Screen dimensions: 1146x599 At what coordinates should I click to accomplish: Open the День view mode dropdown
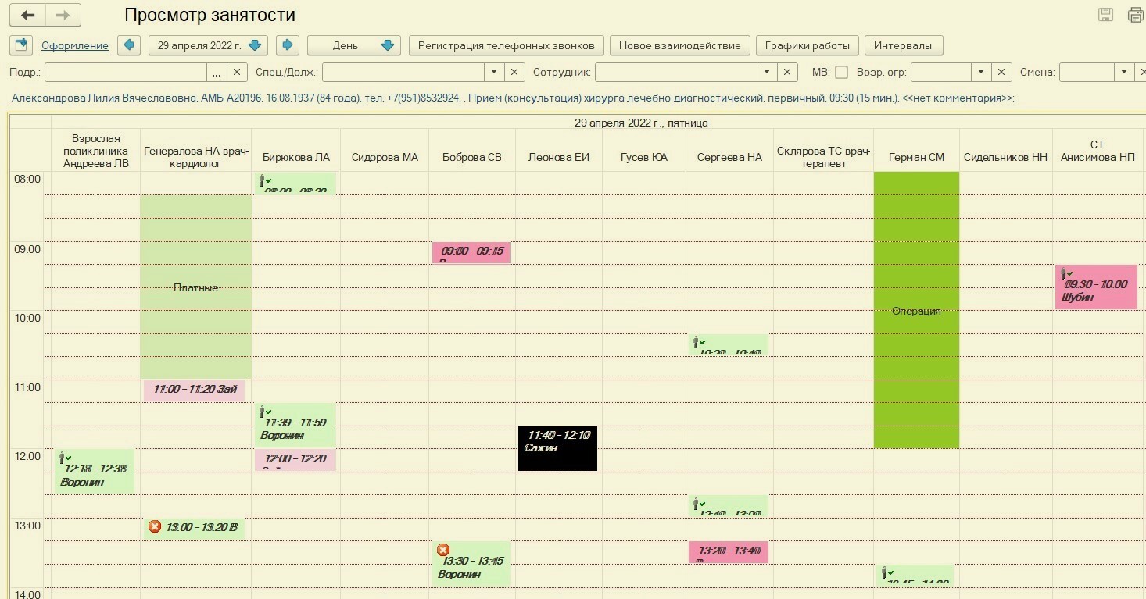coord(353,45)
